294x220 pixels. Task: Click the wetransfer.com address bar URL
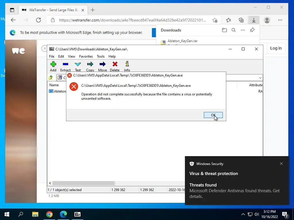[x=132, y=20]
